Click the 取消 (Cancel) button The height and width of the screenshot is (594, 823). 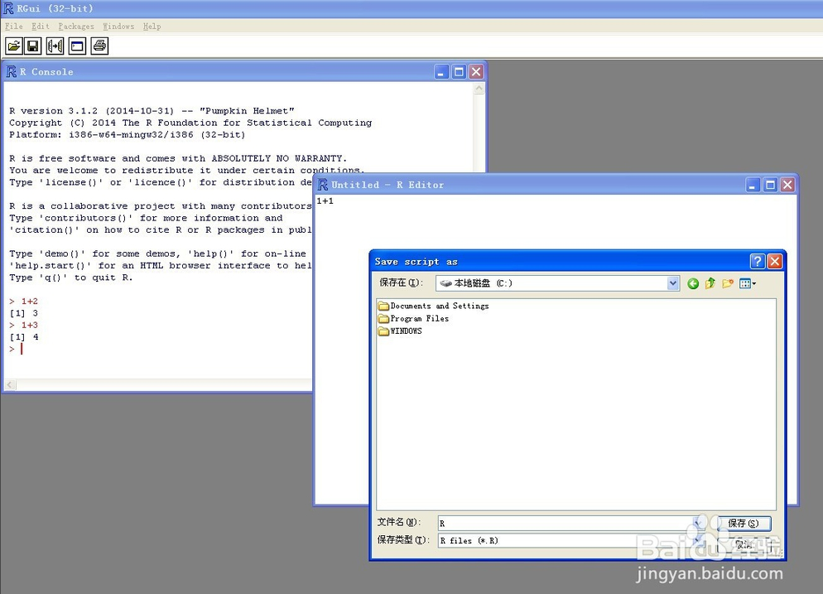744,544
